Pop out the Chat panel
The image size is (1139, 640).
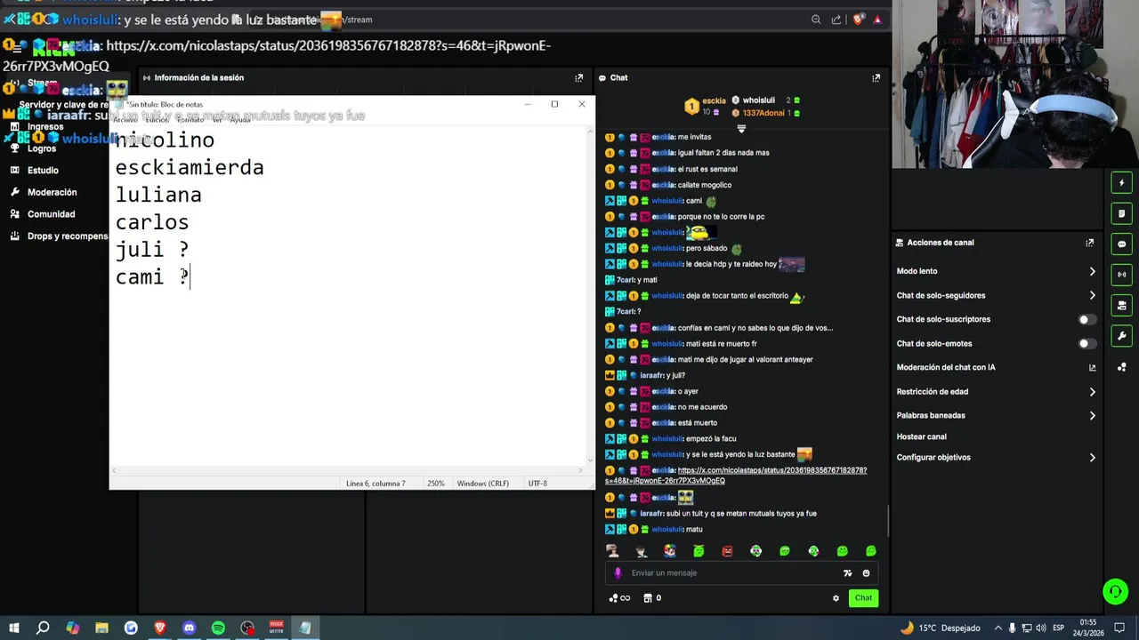[876, 78]
